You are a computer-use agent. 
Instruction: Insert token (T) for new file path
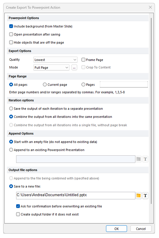[145, 195]
